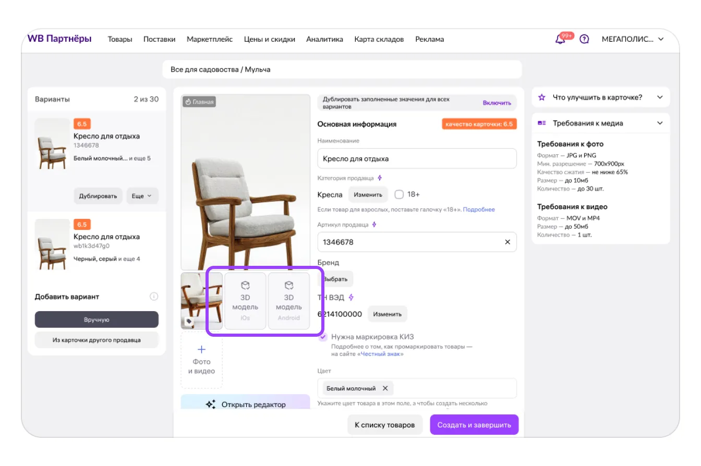This screenshot has height=466, width=701.
Task: Tick the 18+ checkbox
Action: point(400,194)
